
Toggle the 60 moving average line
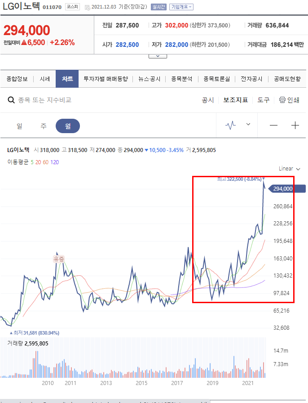point(46,162)
